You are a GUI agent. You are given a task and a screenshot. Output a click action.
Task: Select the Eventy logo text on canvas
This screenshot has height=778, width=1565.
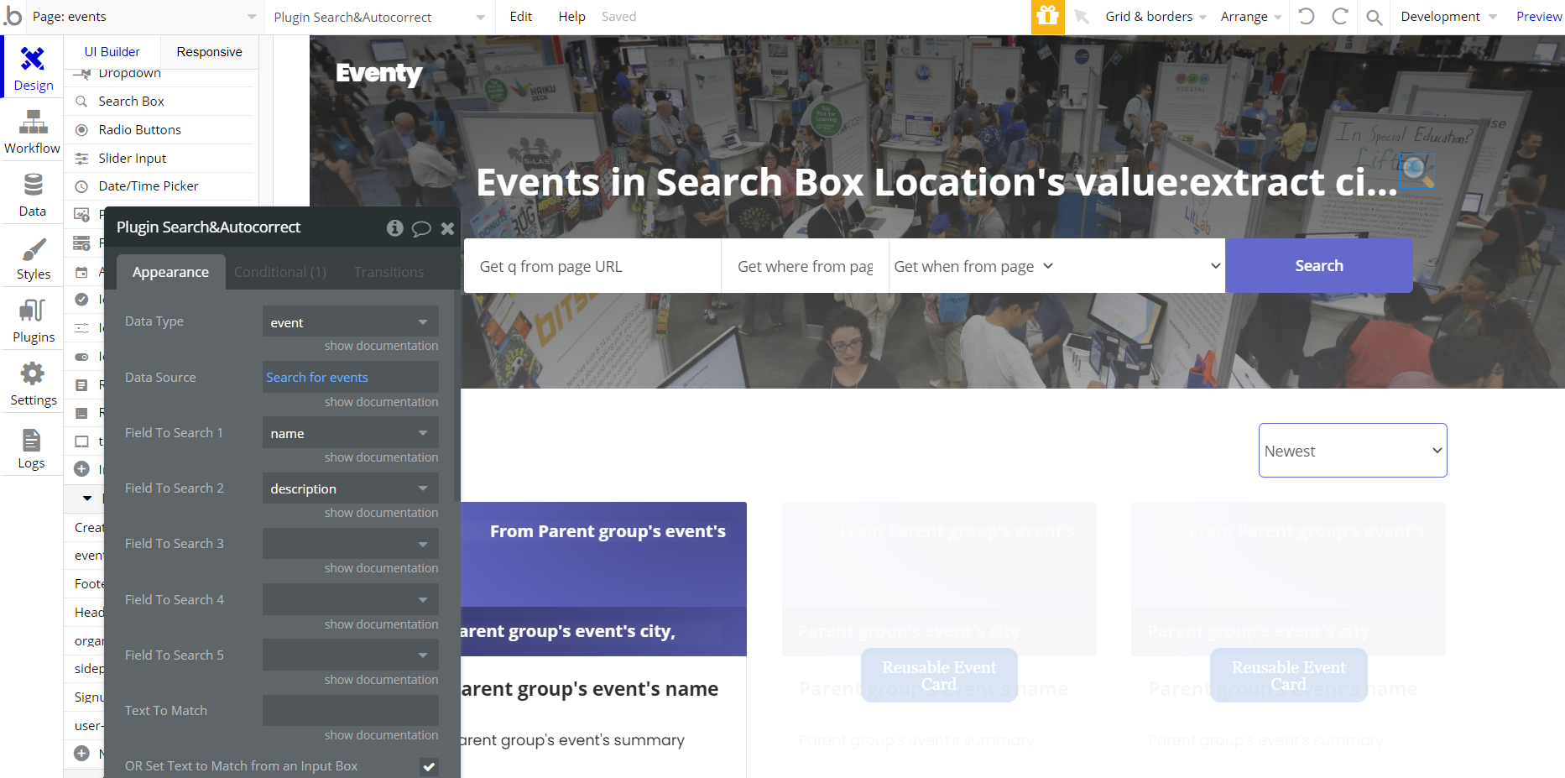pos(378,74)
